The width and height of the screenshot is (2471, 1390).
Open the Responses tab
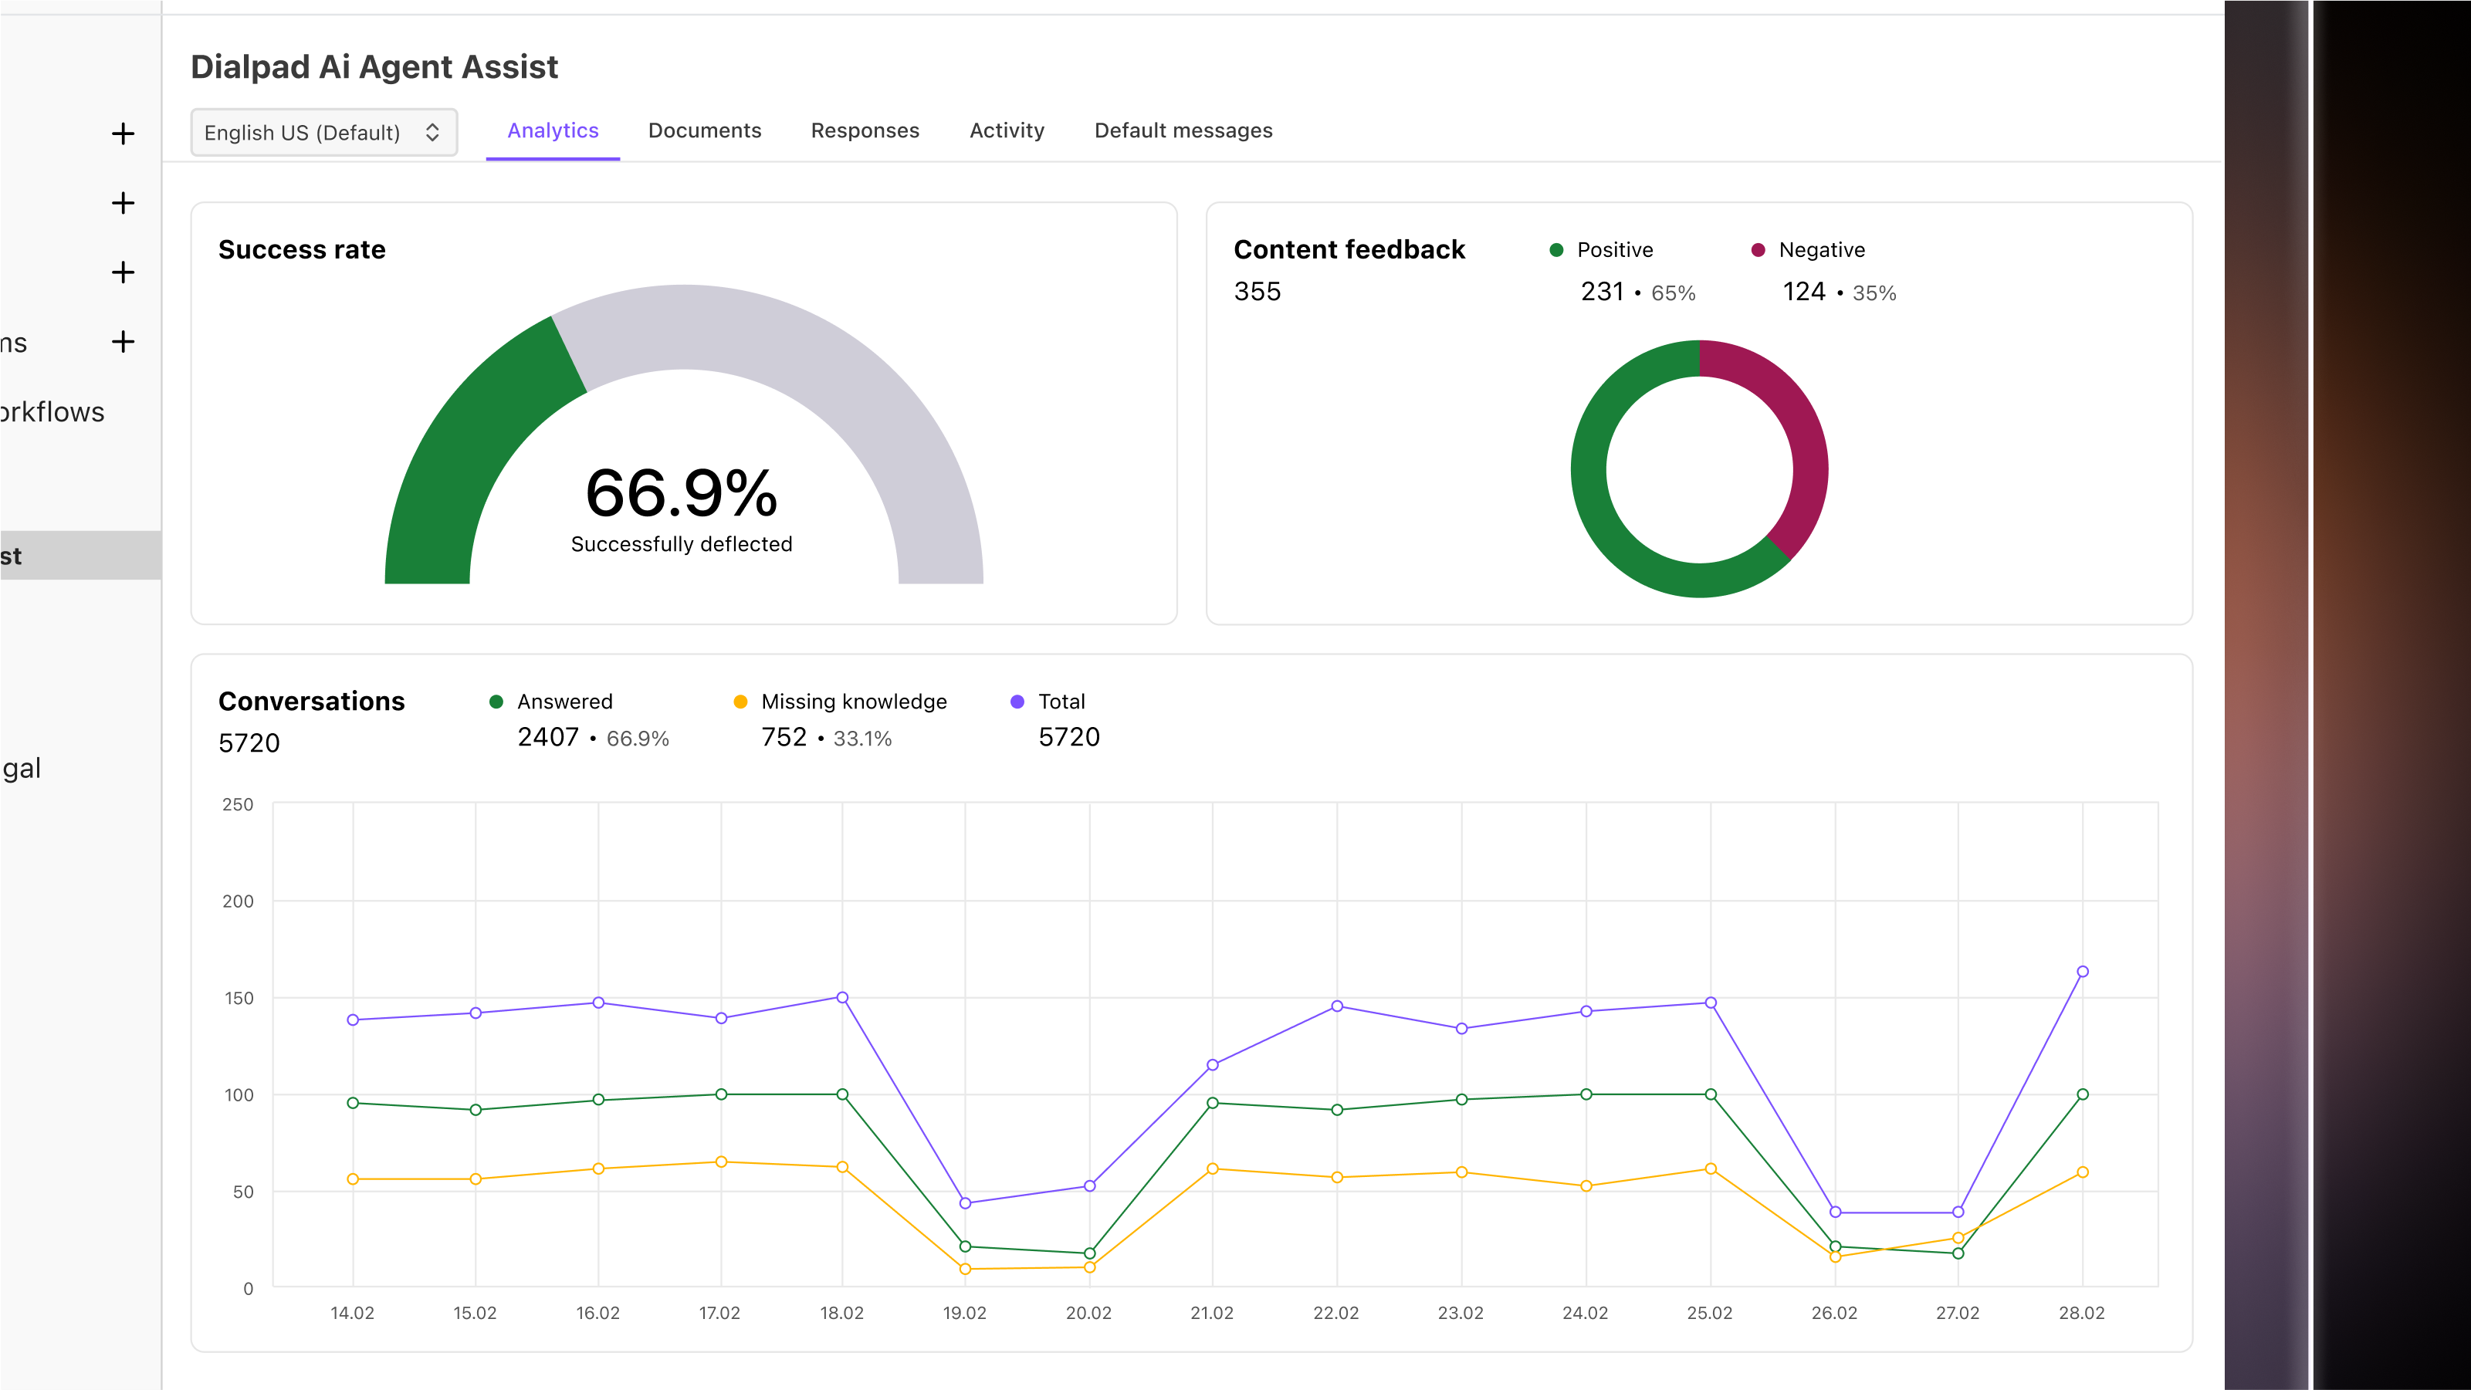pyautogui.click(x=865, y=130)
